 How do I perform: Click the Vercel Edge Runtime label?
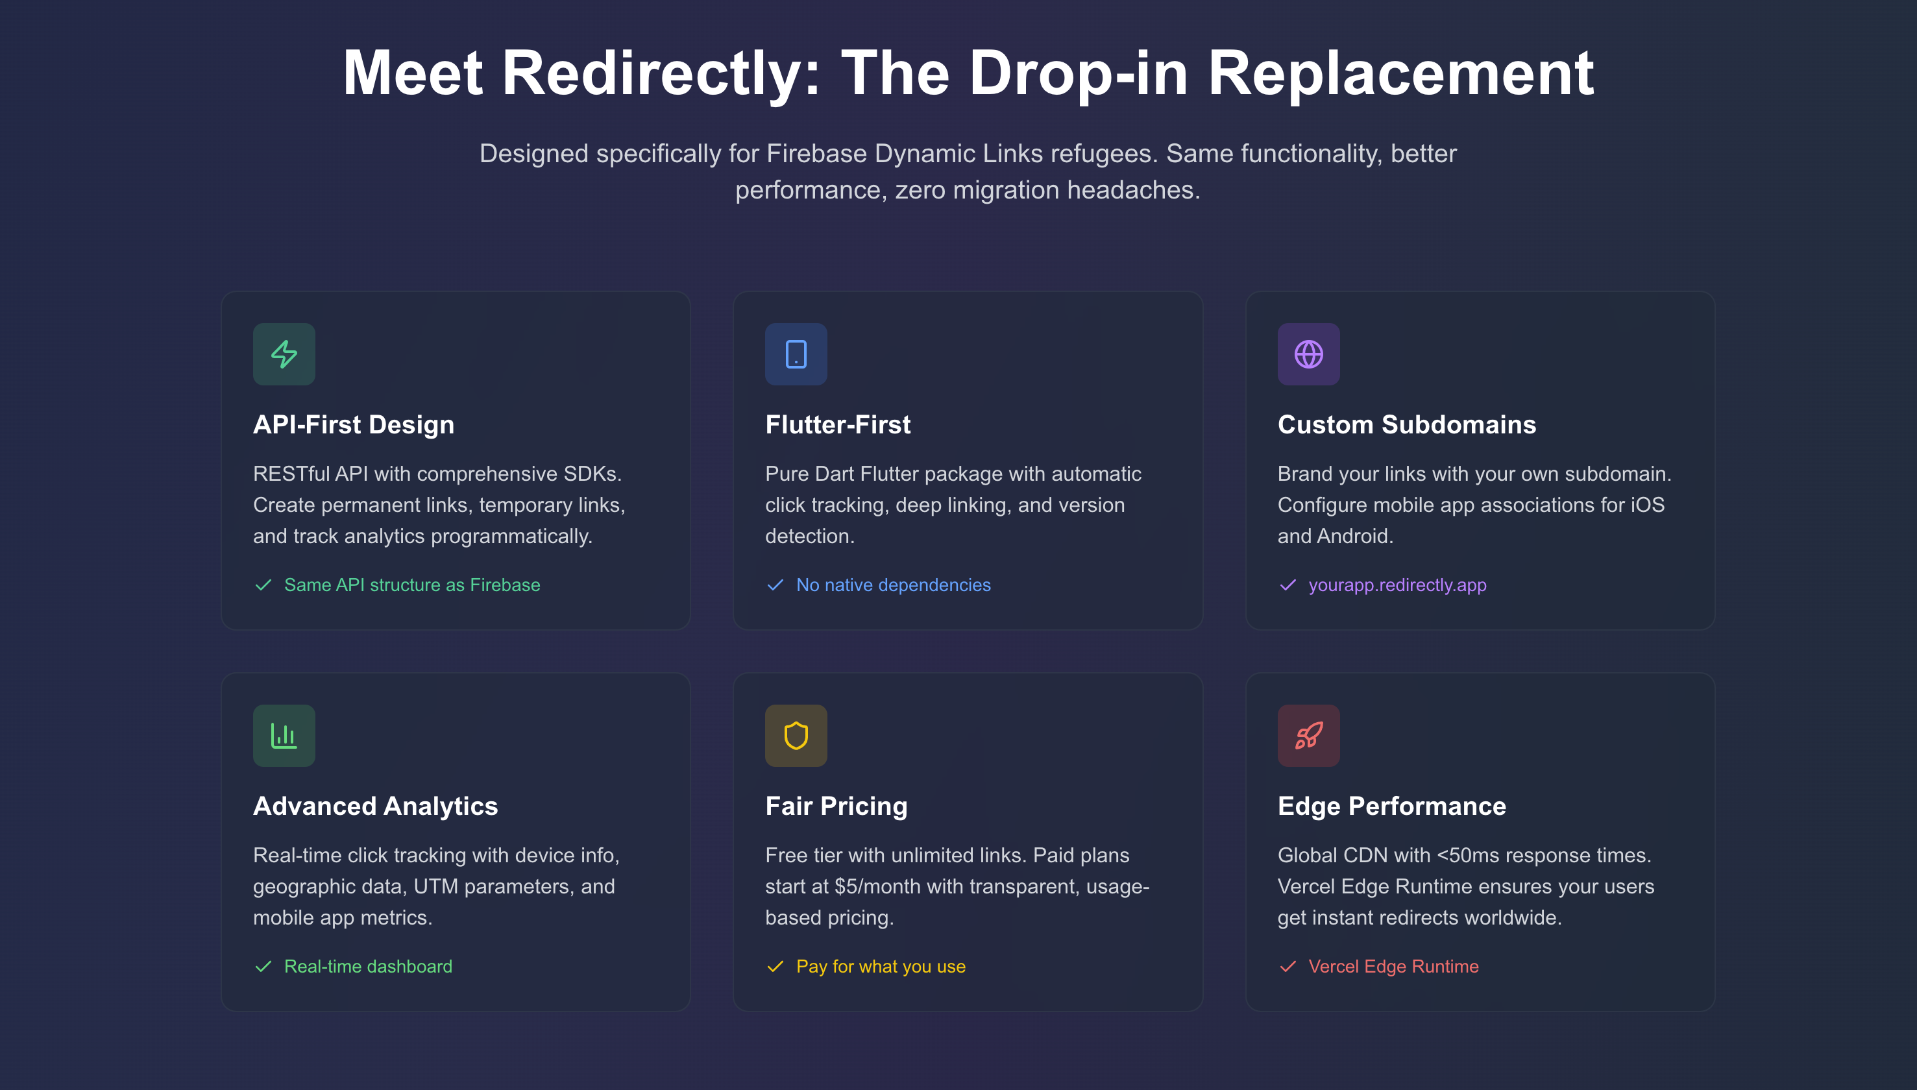point(1393,967)
